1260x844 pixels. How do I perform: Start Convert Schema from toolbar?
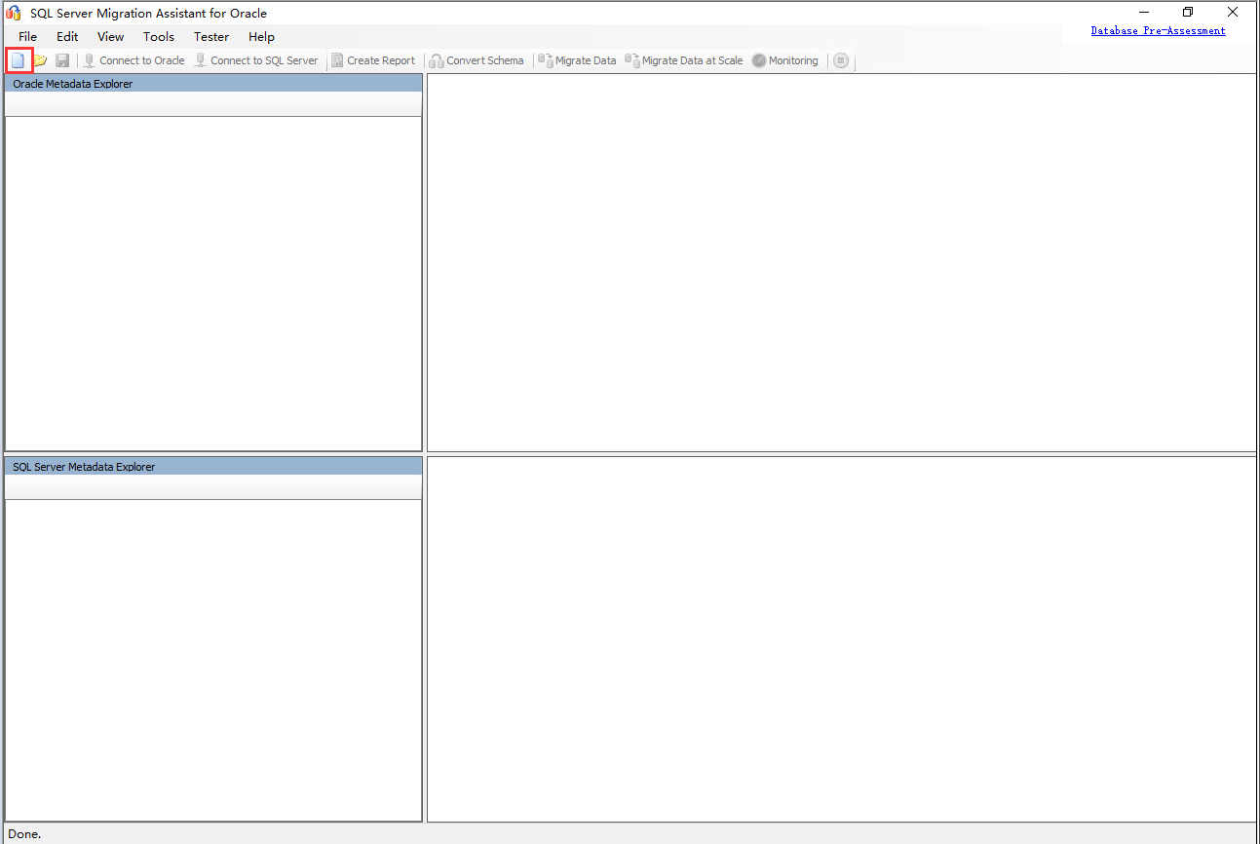coord(477,60)
